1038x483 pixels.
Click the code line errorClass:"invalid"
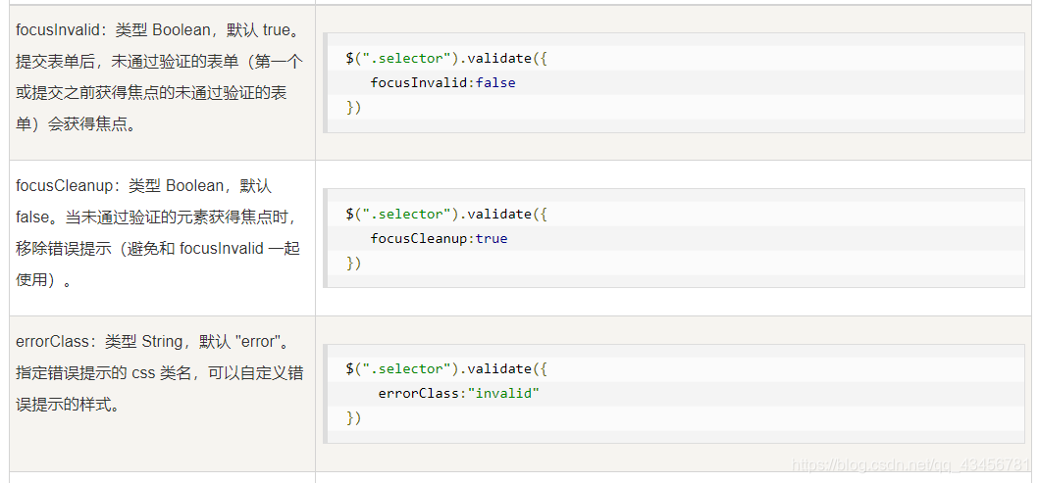[459, 393]
